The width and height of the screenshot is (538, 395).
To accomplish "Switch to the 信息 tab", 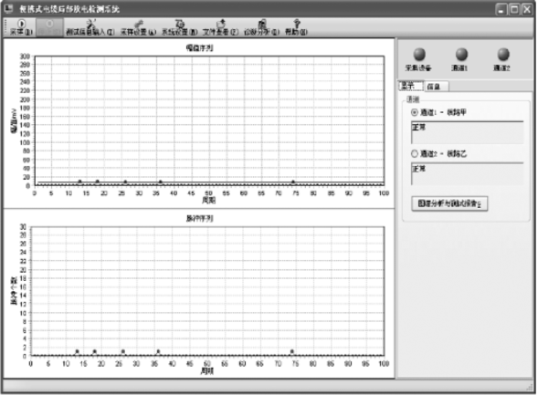I will point(437,87).
